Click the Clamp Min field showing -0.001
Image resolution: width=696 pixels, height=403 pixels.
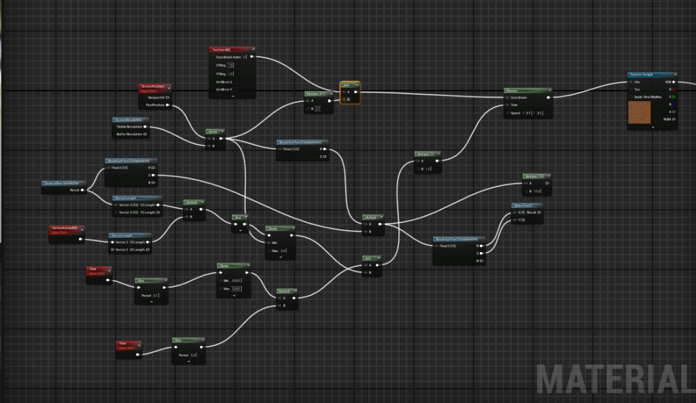pos(237,281)
